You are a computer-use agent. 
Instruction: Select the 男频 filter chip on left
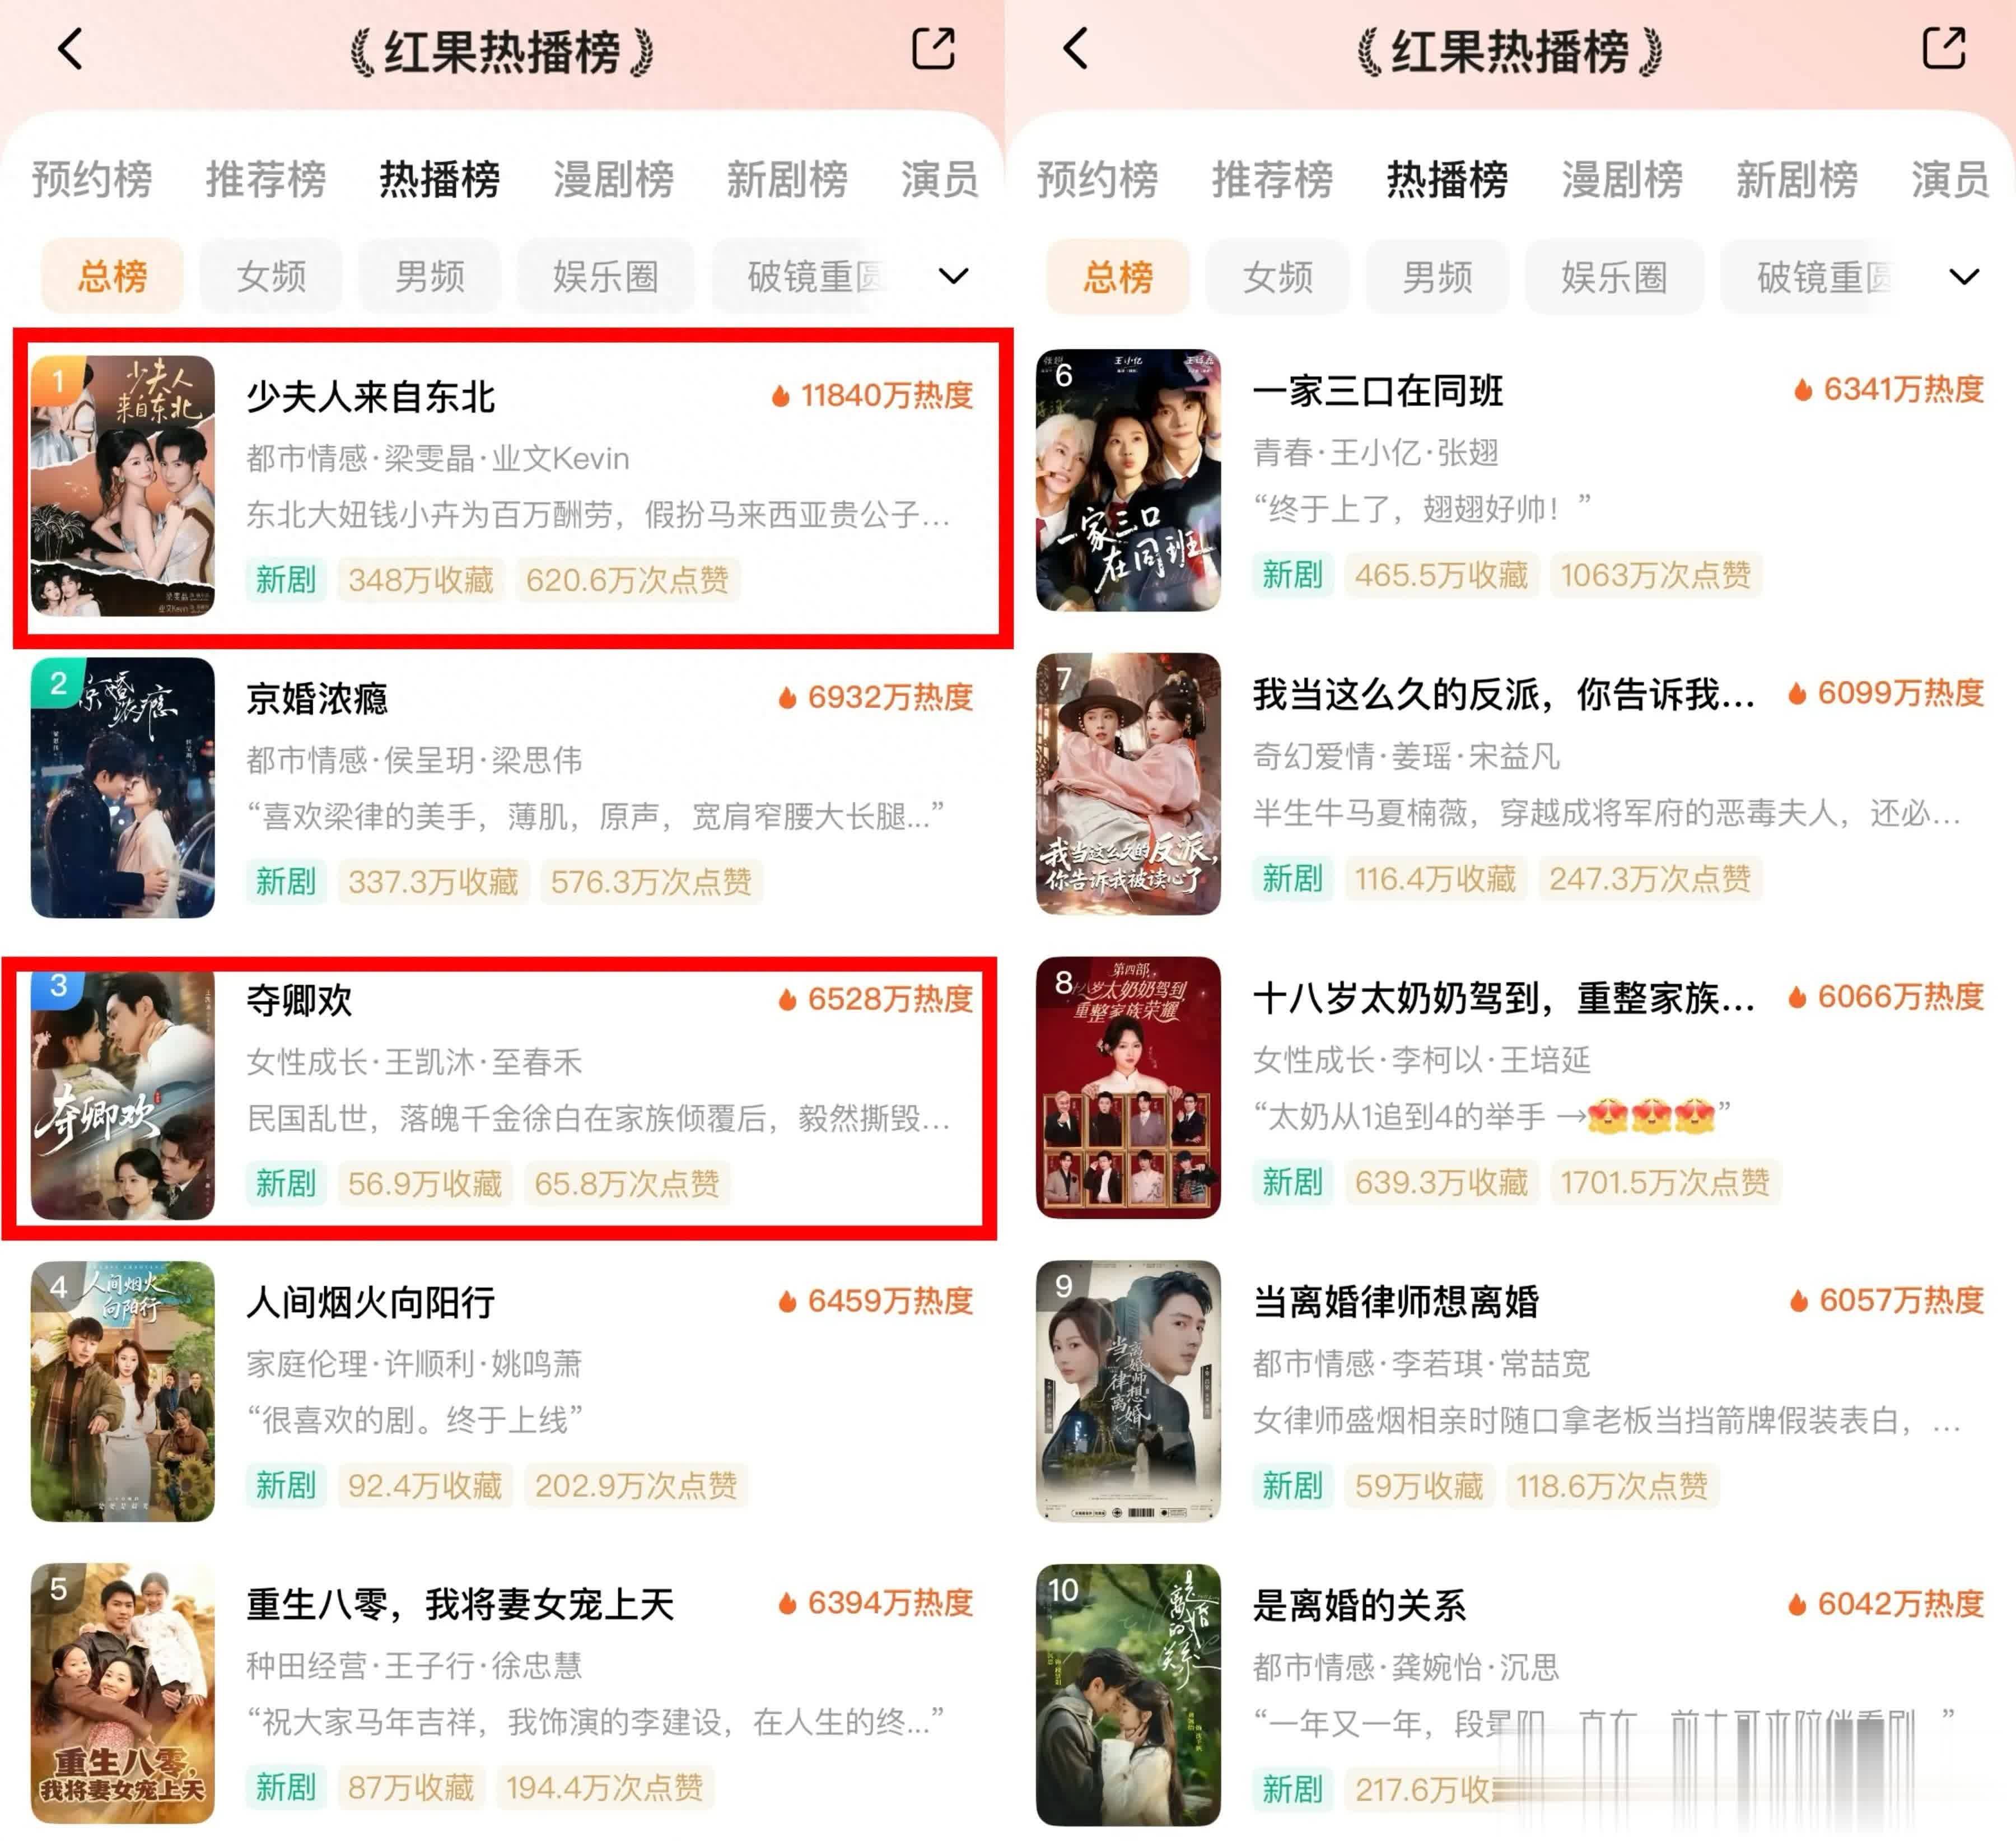click(x=430, y=276)
